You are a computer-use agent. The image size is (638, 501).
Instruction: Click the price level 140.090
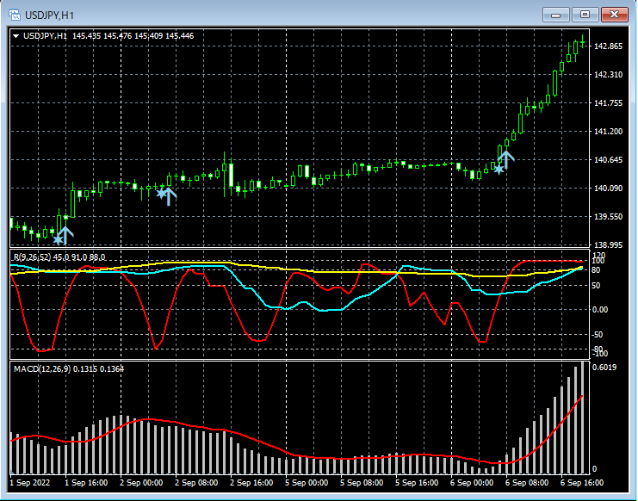point(609,189)
